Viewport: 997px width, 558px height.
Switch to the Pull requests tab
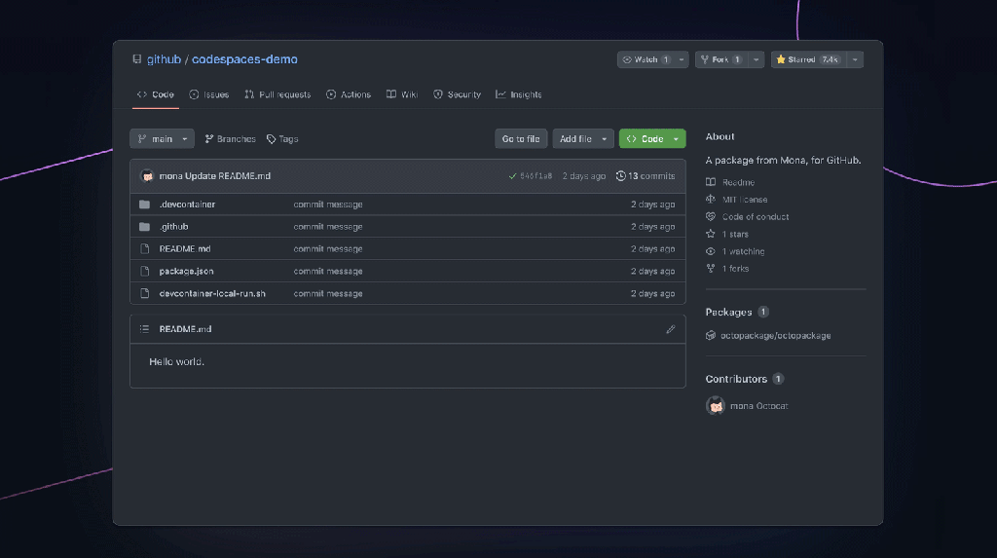click(277, 94)
